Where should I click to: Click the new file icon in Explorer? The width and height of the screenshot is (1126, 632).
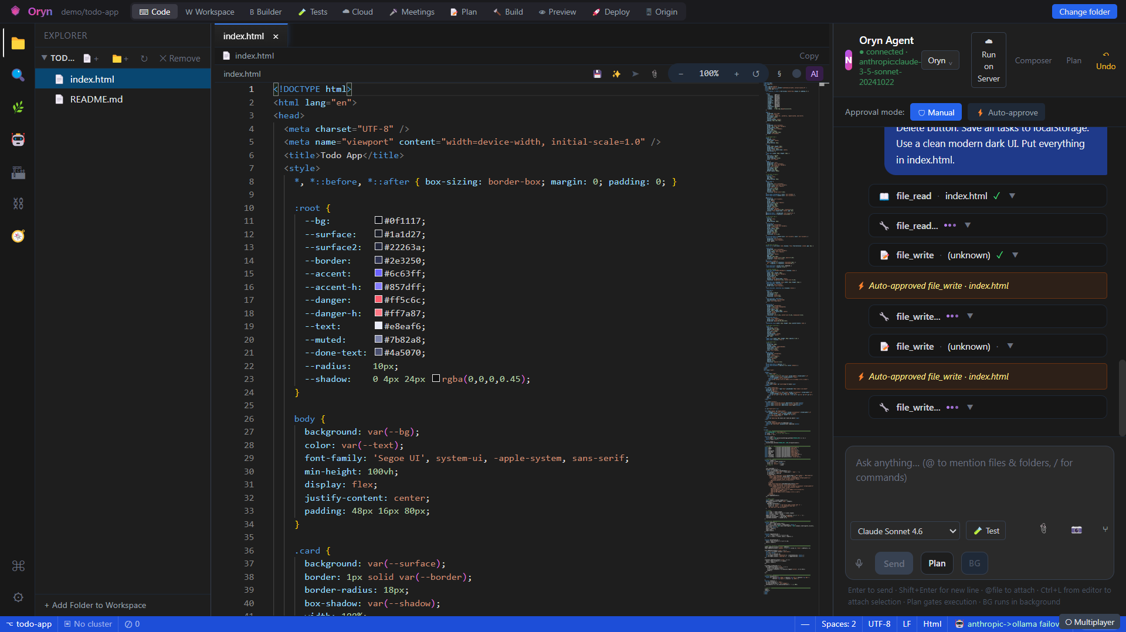click(x=90, y=59)
